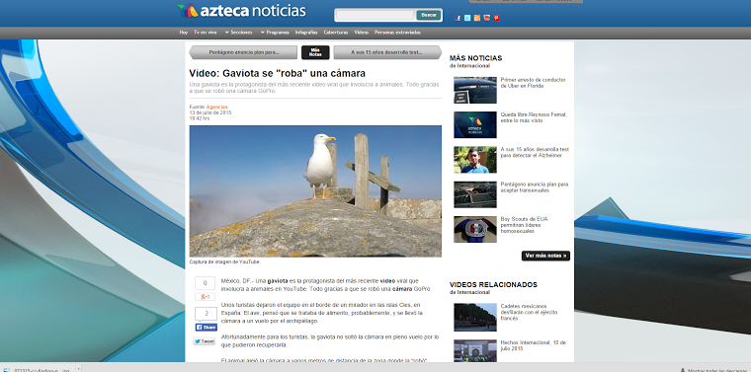Open the Twitter icon in header
This screenshot has height=372, width=751.
(467, 18)
